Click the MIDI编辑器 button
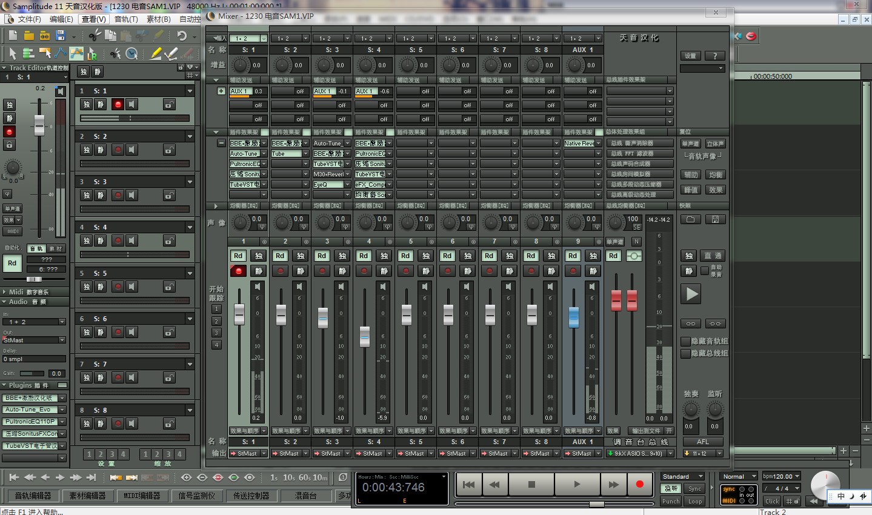Viewport: 872px width, 515px height. point(142,496)
